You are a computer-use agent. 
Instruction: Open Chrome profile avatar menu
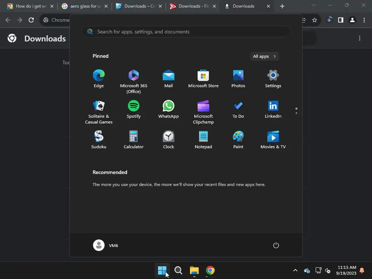(x=352, y=20)
